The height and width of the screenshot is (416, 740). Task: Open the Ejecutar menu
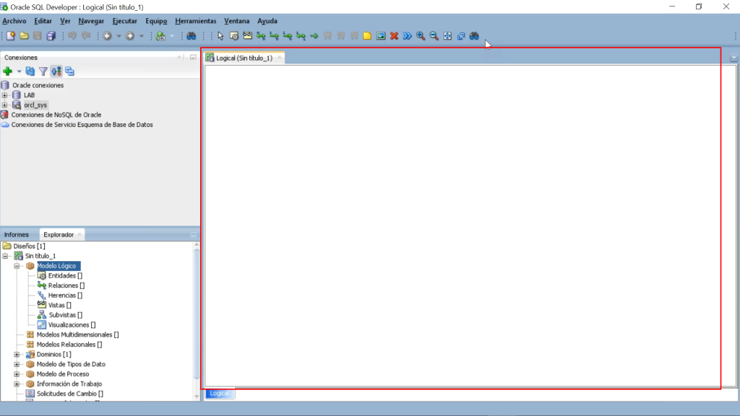coord(124,21)
